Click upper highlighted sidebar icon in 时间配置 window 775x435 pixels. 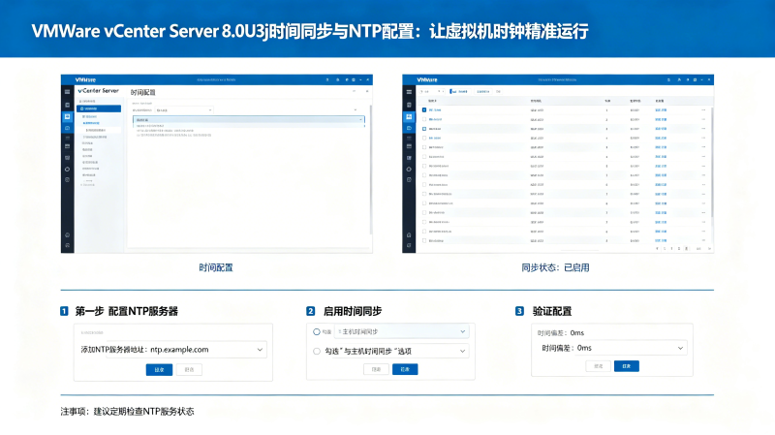(x=68, y=116)
